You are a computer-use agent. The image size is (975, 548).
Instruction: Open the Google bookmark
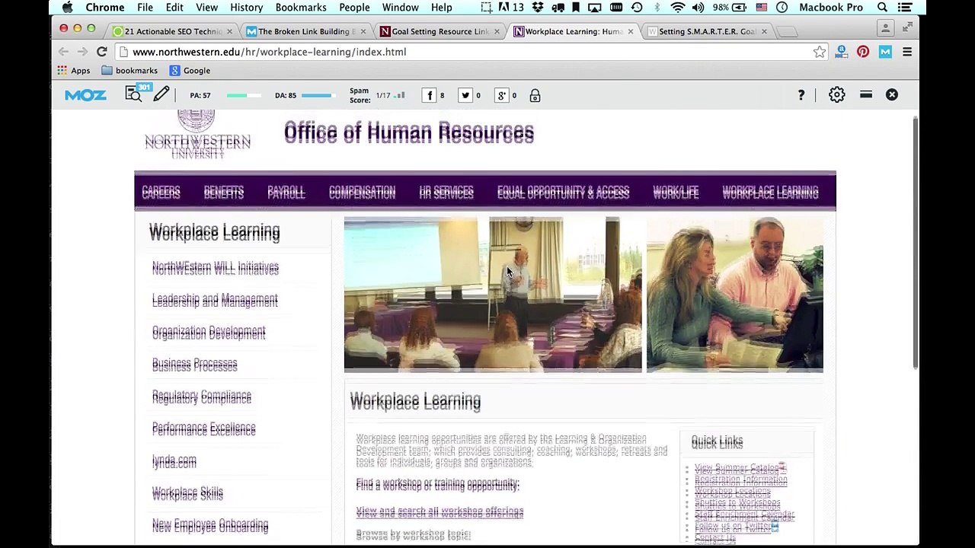(190, 71)
